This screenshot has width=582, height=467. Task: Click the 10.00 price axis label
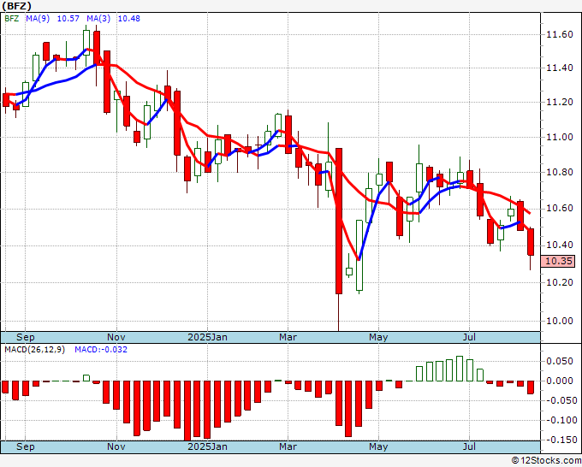tap(560, 322)
